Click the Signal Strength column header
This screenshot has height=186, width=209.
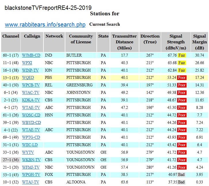coord(176,42)
